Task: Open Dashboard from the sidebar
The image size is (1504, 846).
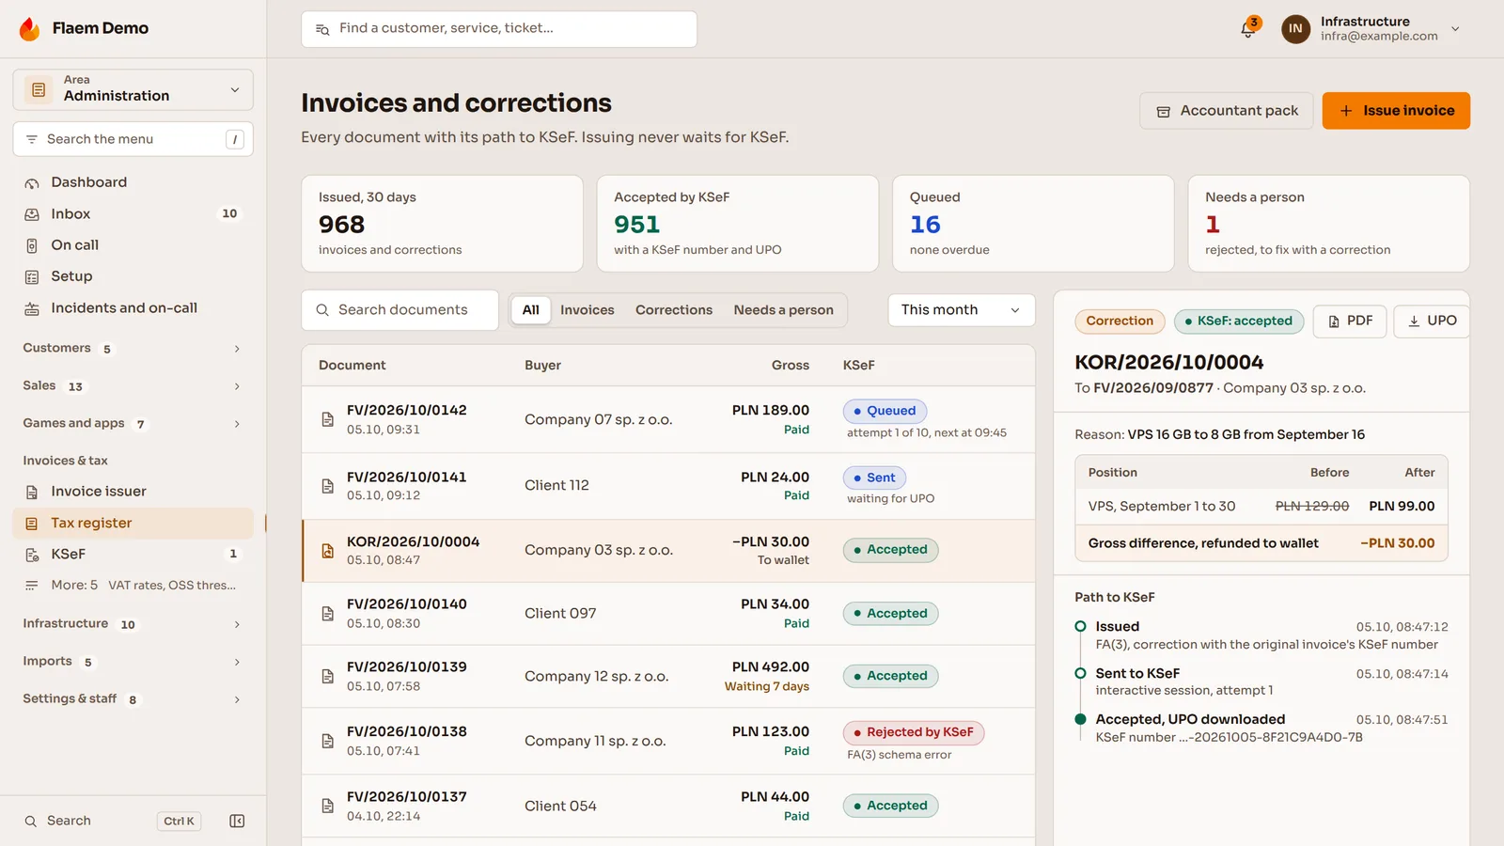Action: (133, 182)
